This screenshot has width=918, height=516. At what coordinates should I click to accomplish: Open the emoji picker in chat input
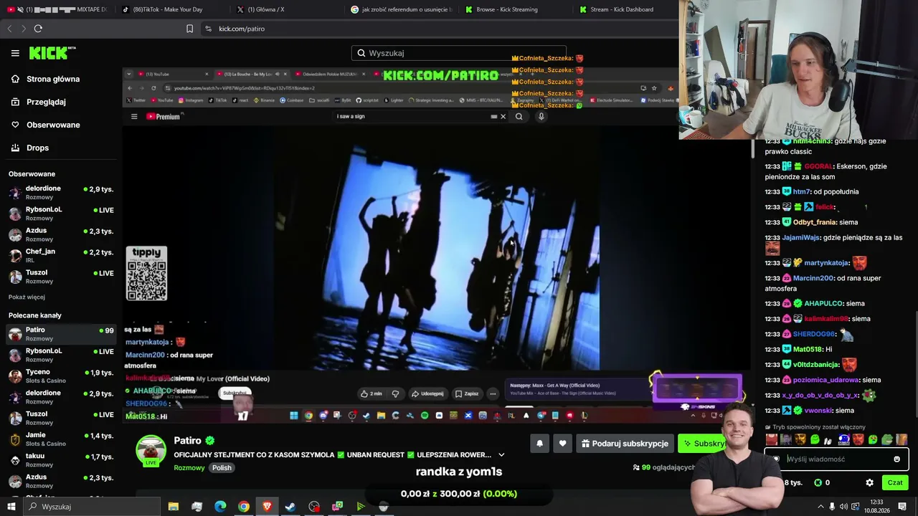coord(896,459)
